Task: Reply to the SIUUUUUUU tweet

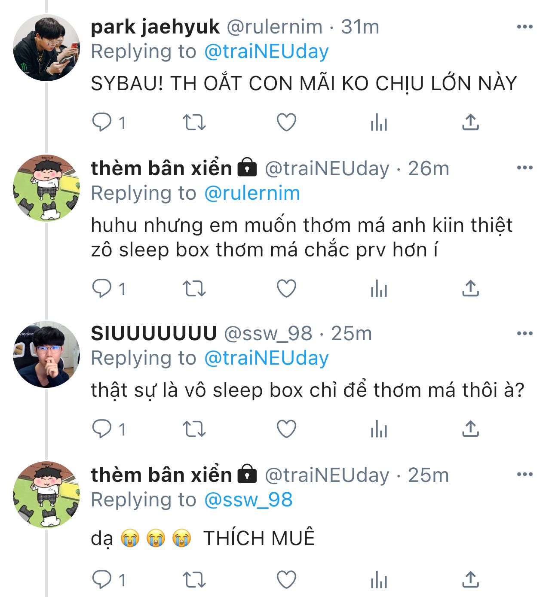Action: (102, 429)
